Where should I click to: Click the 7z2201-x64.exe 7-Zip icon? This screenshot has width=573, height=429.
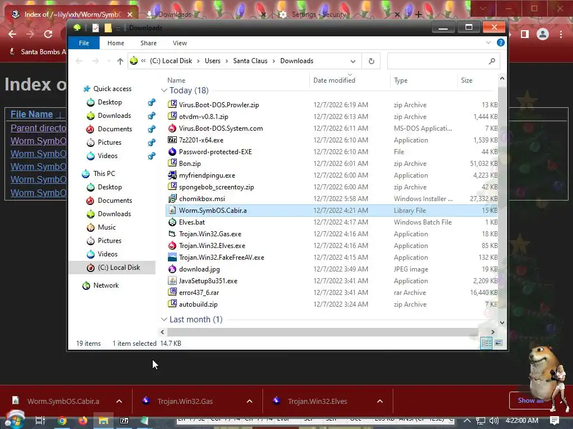172,140
